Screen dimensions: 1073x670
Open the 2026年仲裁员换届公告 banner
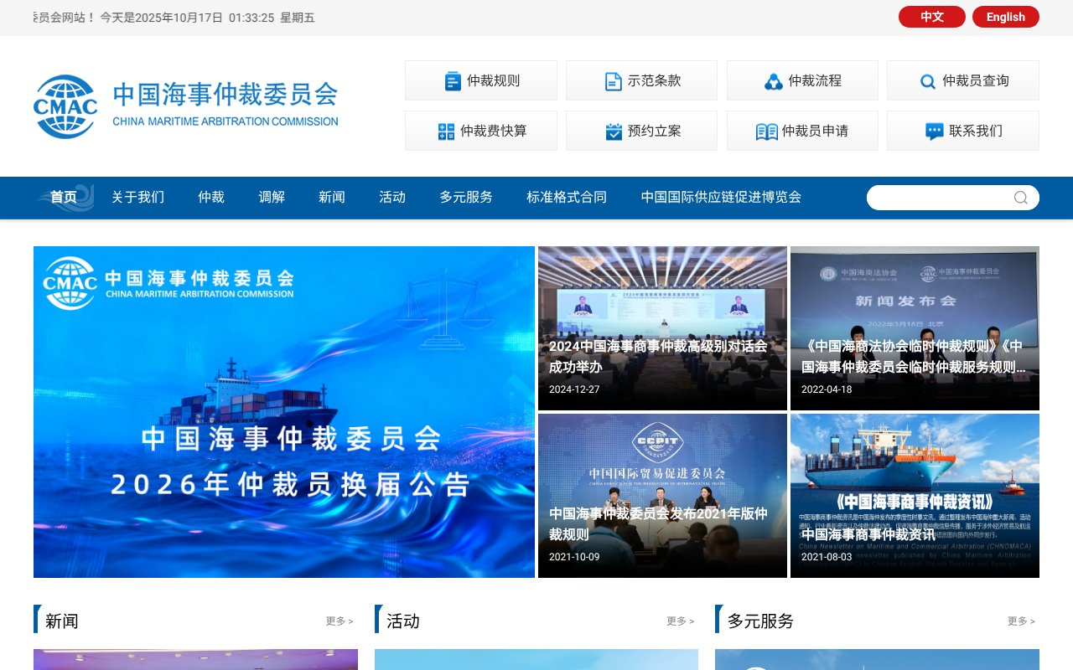(x=283, y=412)
